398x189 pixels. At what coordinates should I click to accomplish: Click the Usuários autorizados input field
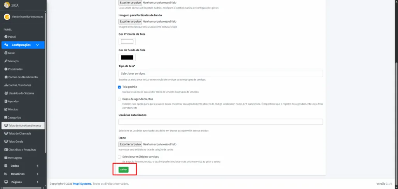pyautogui.click(x=221, y=122)
